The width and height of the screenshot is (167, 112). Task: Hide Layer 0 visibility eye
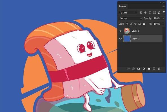(x=121, y=31)
